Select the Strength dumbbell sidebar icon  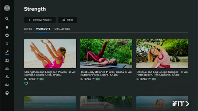[7, 52]
